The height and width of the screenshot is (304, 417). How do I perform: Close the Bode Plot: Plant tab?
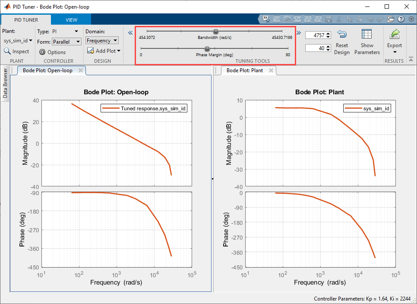tap(271, 70)
